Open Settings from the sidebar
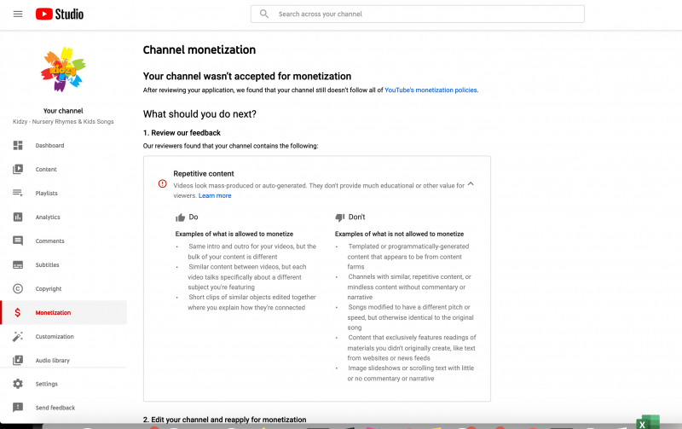The height and width of the screenshot is (429, 682). pos(46,384)
